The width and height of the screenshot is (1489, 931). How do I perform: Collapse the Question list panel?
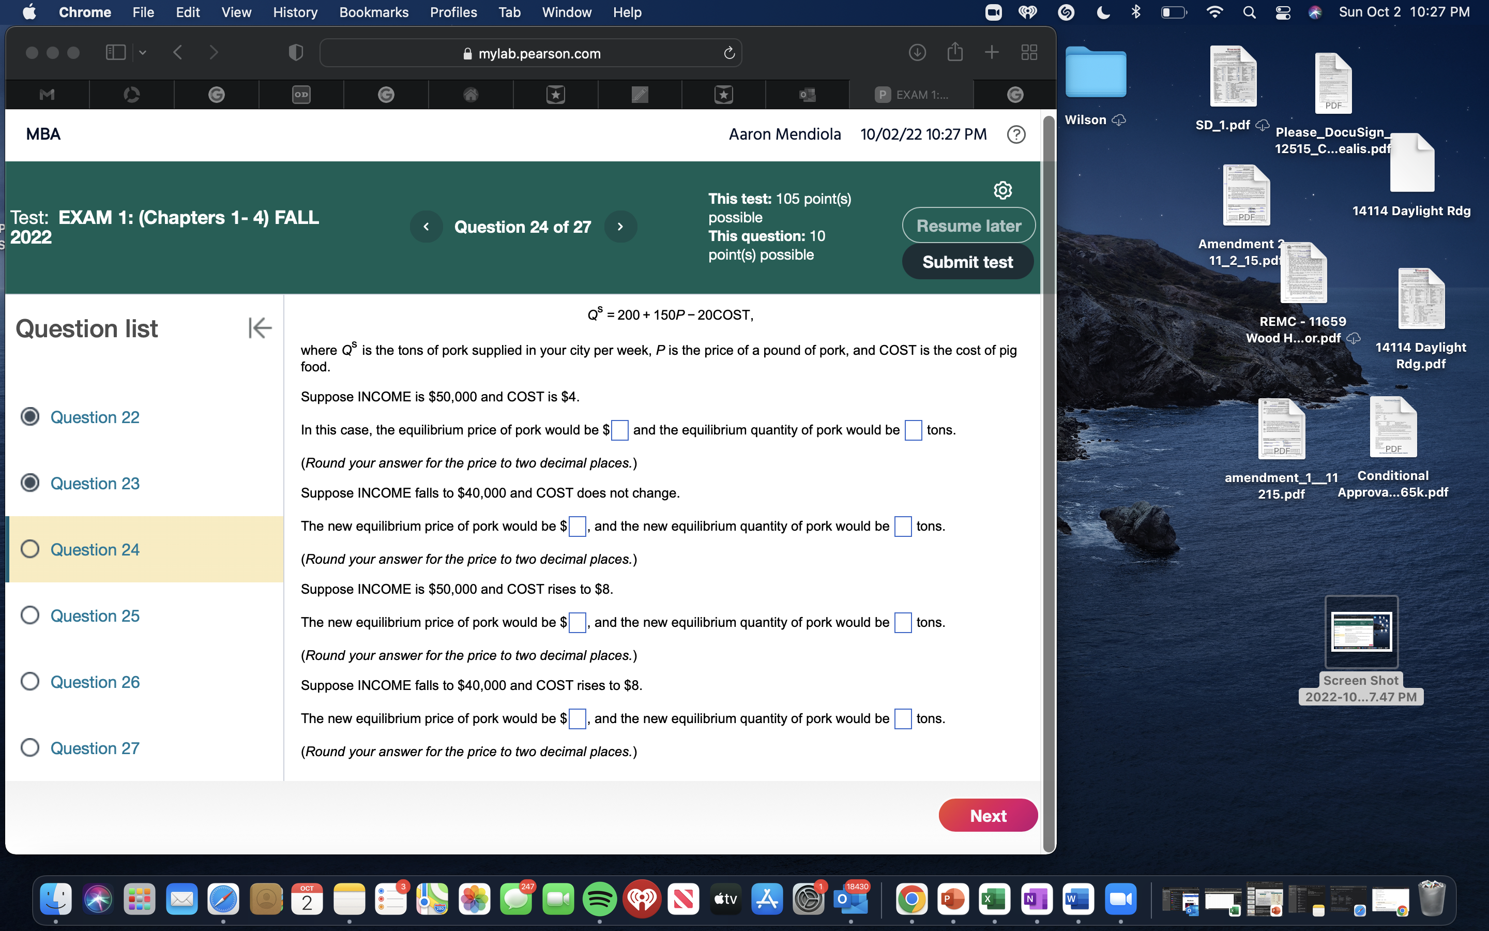point(260,328)
